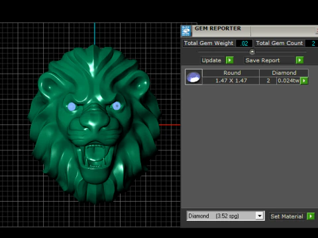Click the green arrow next to Update
The height and width of the screenshot is (238, 318).
[x=229, y=60]
